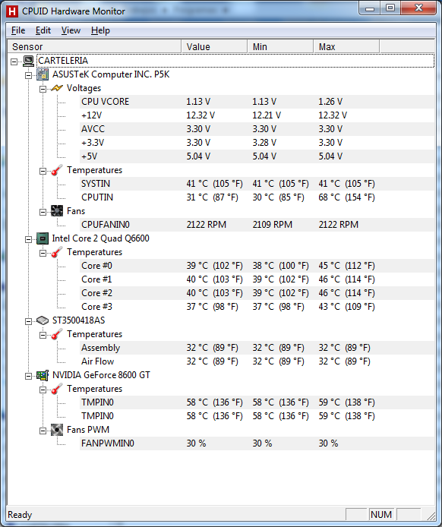Collapse the Fans PWM group

[x=43, y=431]
